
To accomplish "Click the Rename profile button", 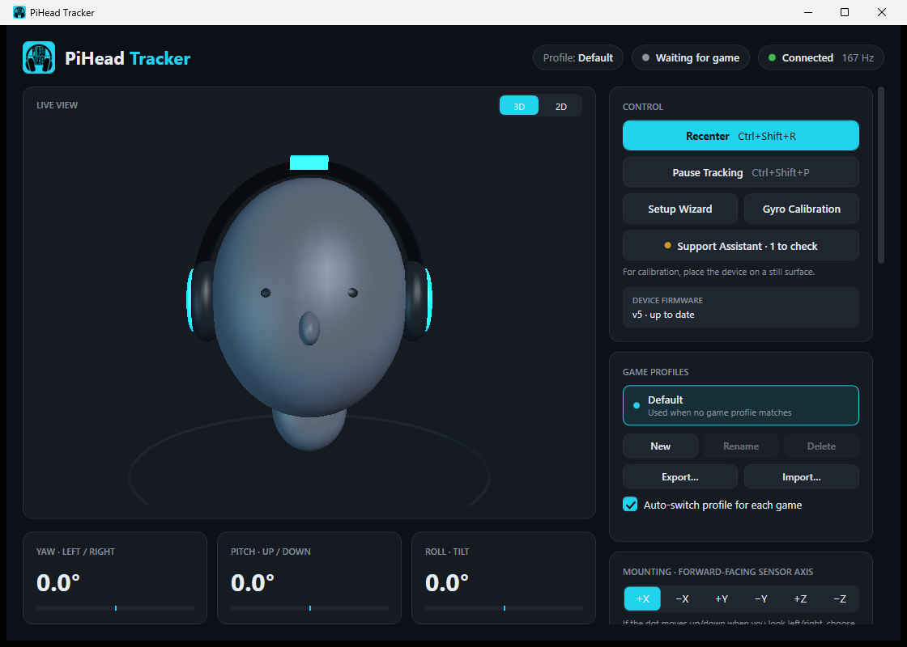I will (740, 446).
